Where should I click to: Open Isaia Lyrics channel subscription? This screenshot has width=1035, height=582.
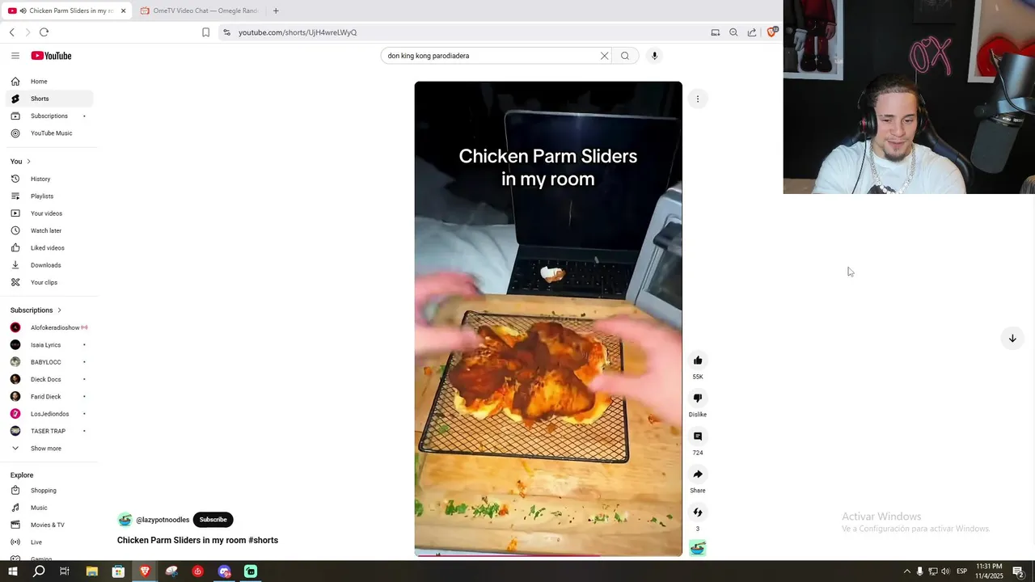pyautogui.click(x=49, y=345)
